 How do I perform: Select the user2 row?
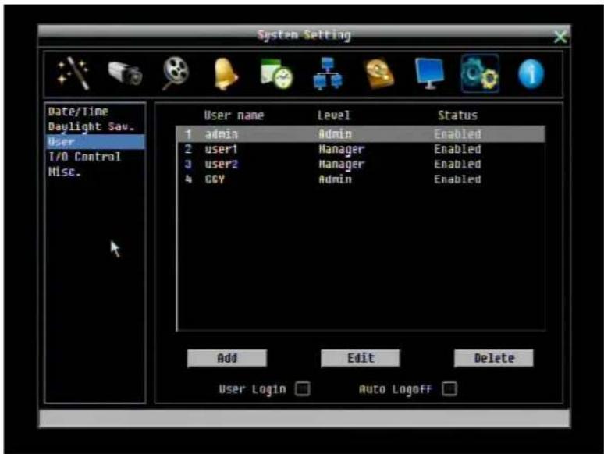(x=361, y=164)
